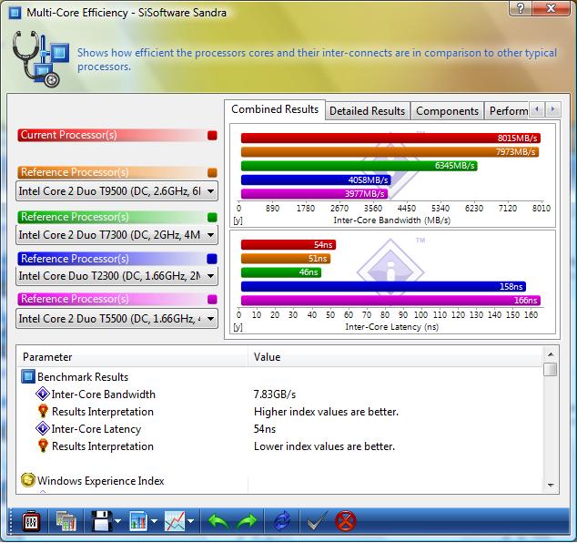Click the green 46ns latency bar
Viewport: 577px width, 543px height.
(281, 272)
